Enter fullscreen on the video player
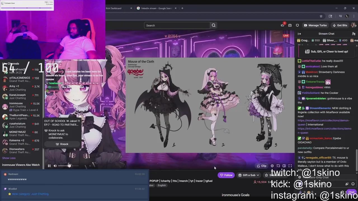The image size is (358, 201). 290,166
